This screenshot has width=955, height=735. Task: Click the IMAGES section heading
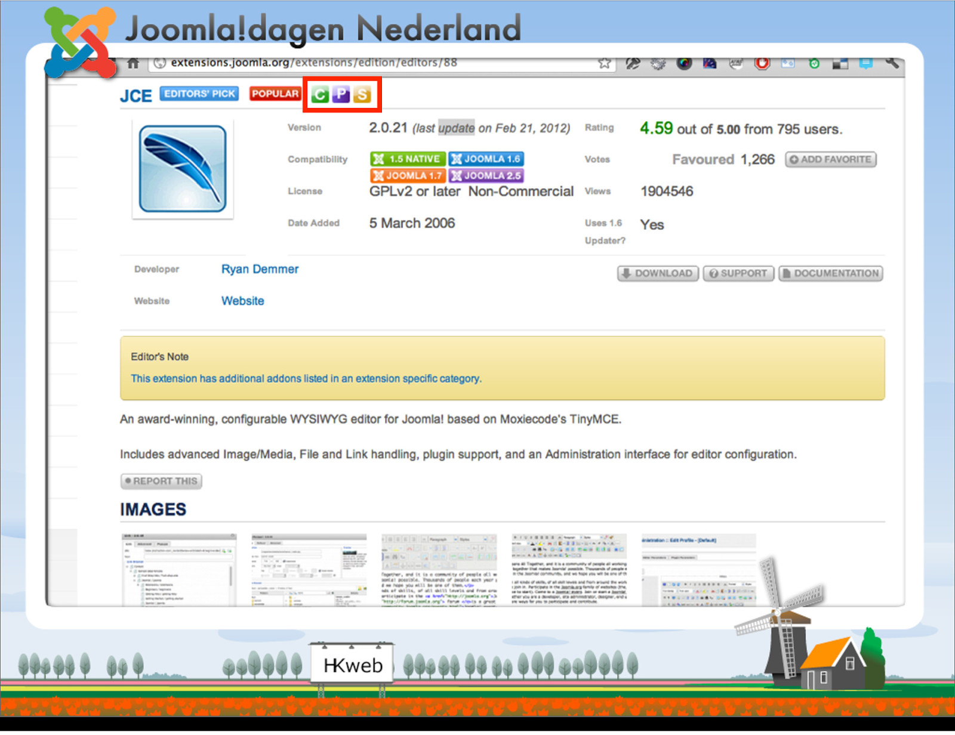[153, 509]
